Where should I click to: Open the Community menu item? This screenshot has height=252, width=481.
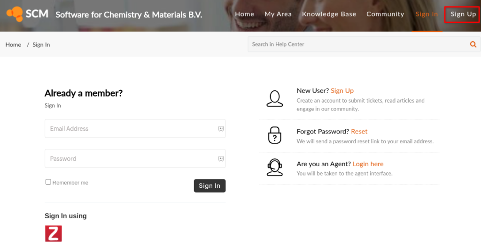(385, 14)
